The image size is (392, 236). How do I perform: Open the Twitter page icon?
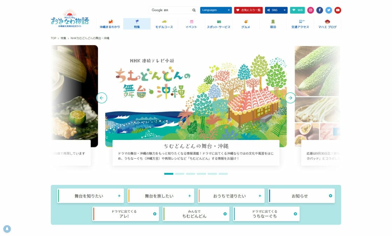pos(329,10)
